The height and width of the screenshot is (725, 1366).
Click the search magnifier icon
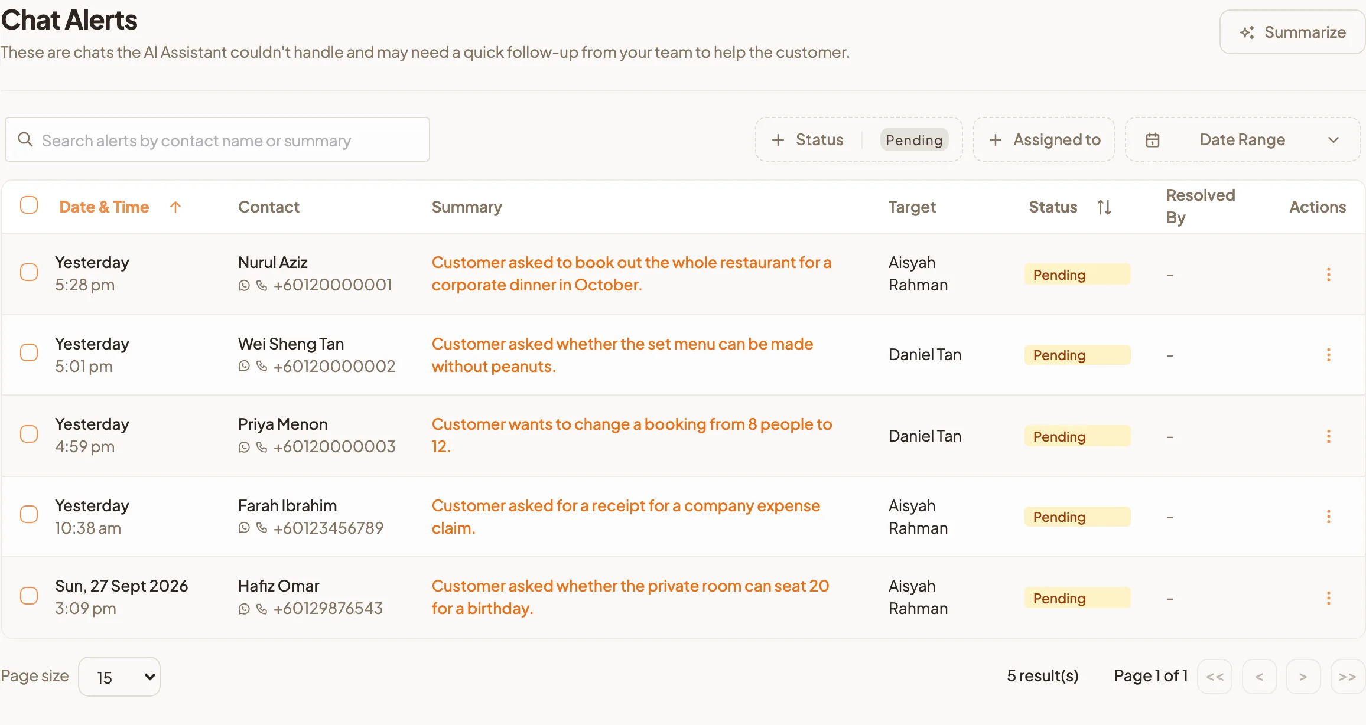pos(25,139)
